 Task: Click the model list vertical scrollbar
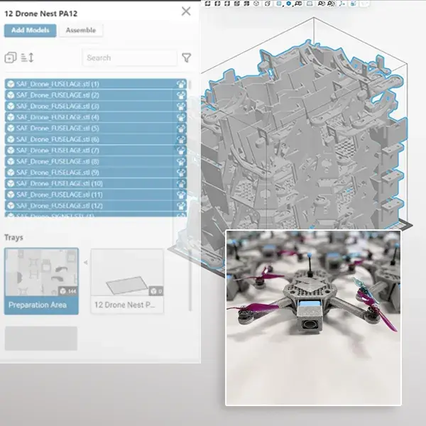(190, 84)
